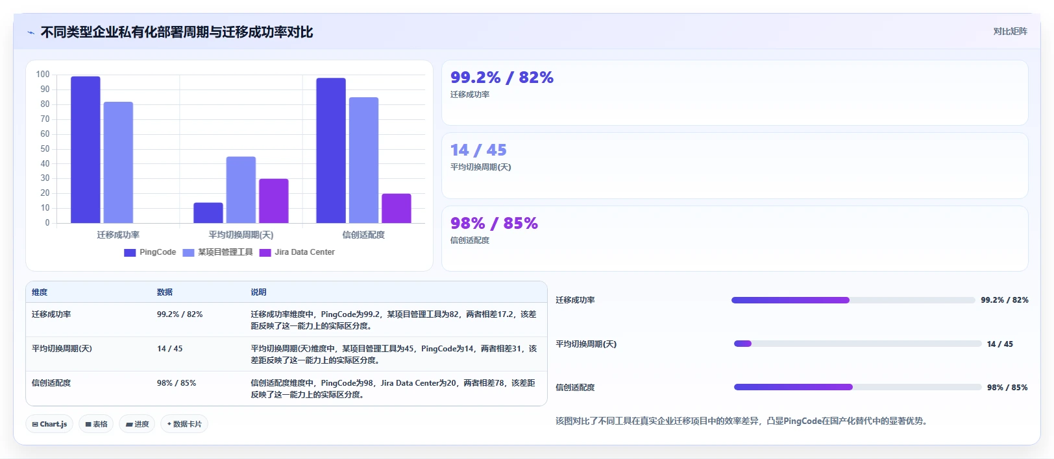Click Jira Data Center bar in 信创适配度 group
Image resolution: width=1054 pixels, height=459 pixels.
[397, 208]
